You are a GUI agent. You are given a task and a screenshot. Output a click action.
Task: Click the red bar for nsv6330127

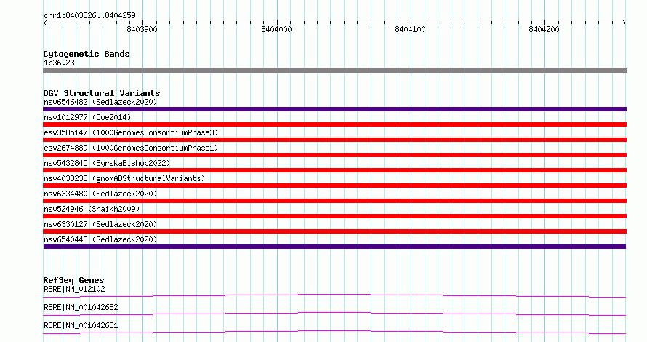pos(334,231)
